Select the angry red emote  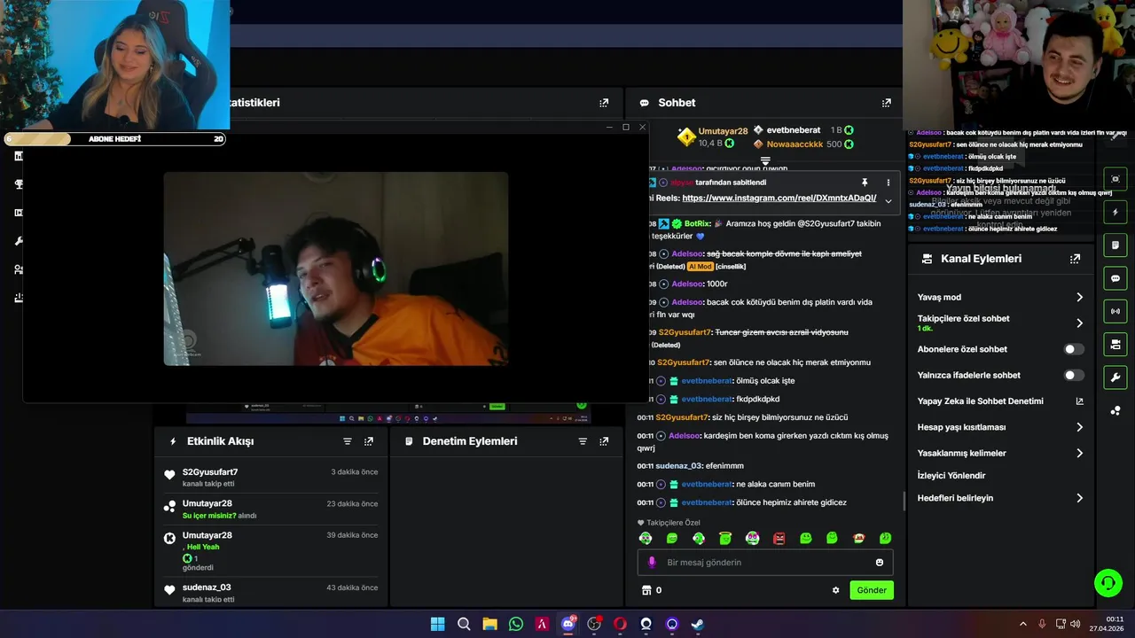(x=779, y=538)
